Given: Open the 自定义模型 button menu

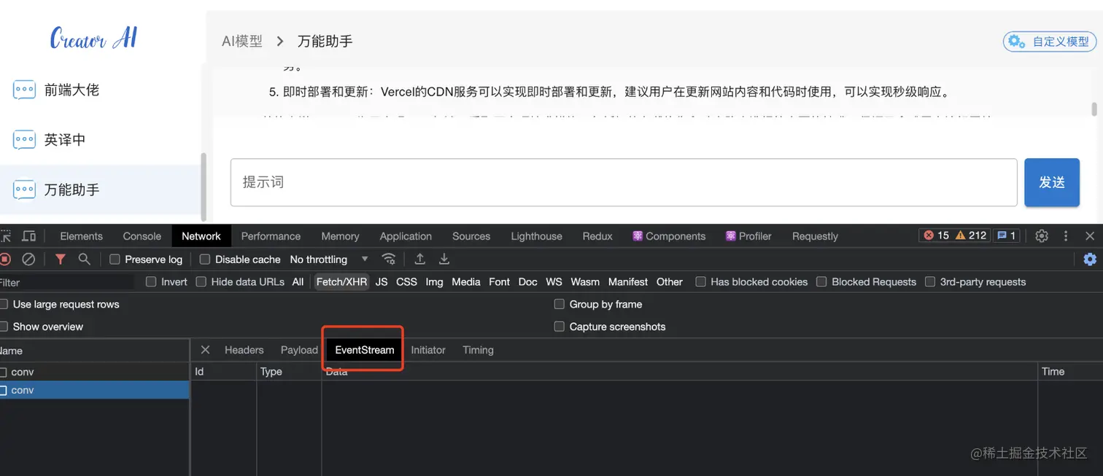Looking at the screenshot, I should tap(1049, 41).
